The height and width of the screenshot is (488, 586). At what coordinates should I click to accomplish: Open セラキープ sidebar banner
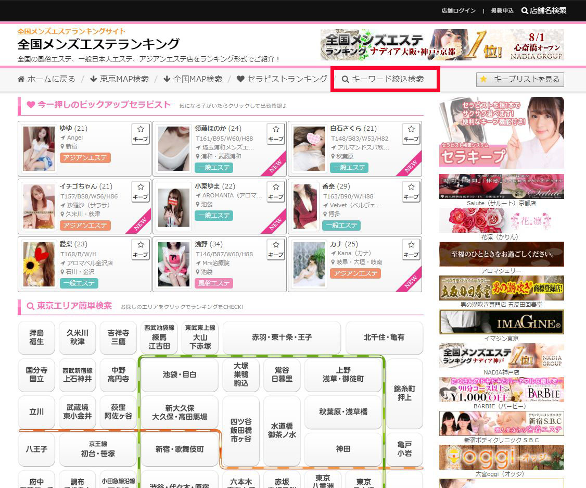click(x=502, y=133)
